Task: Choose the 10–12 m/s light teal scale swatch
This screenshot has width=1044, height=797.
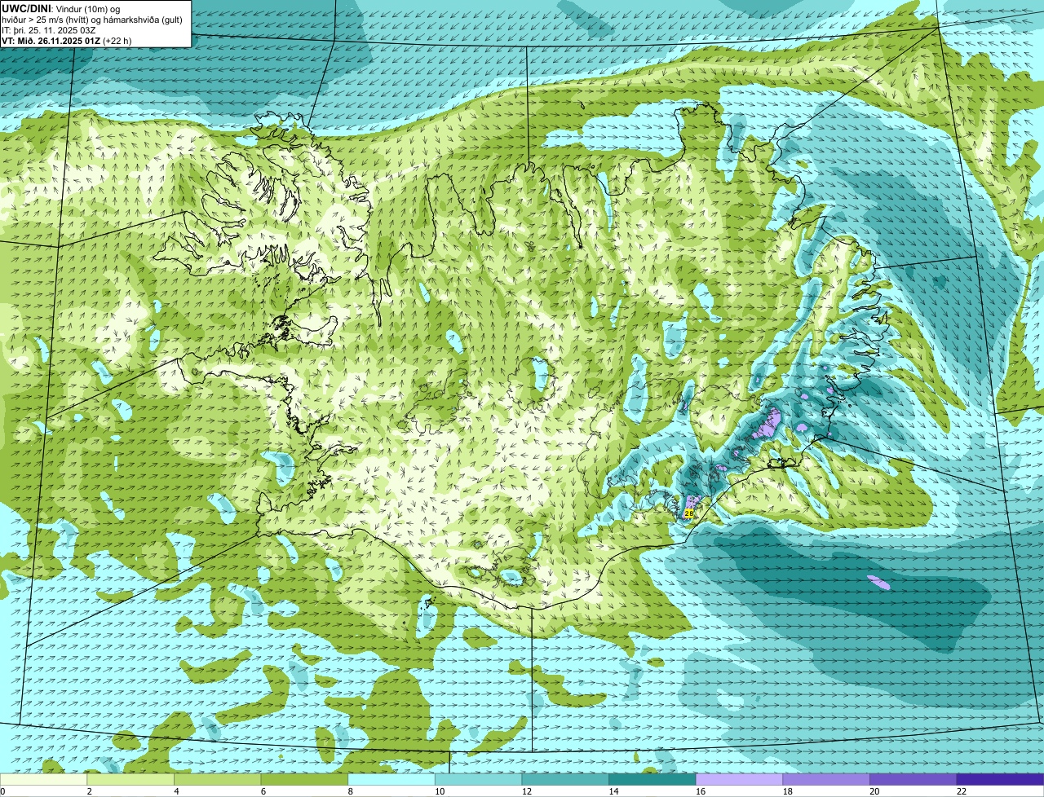Action: pyautogui.click(x=478, y=780)
